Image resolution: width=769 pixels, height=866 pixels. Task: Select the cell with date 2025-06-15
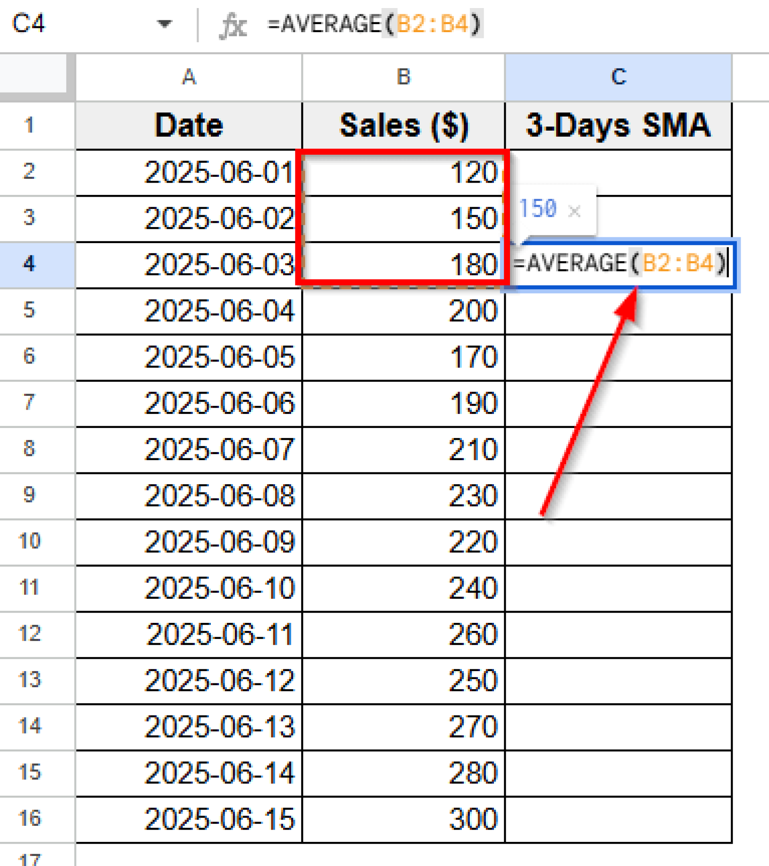(x=188, y=818)
